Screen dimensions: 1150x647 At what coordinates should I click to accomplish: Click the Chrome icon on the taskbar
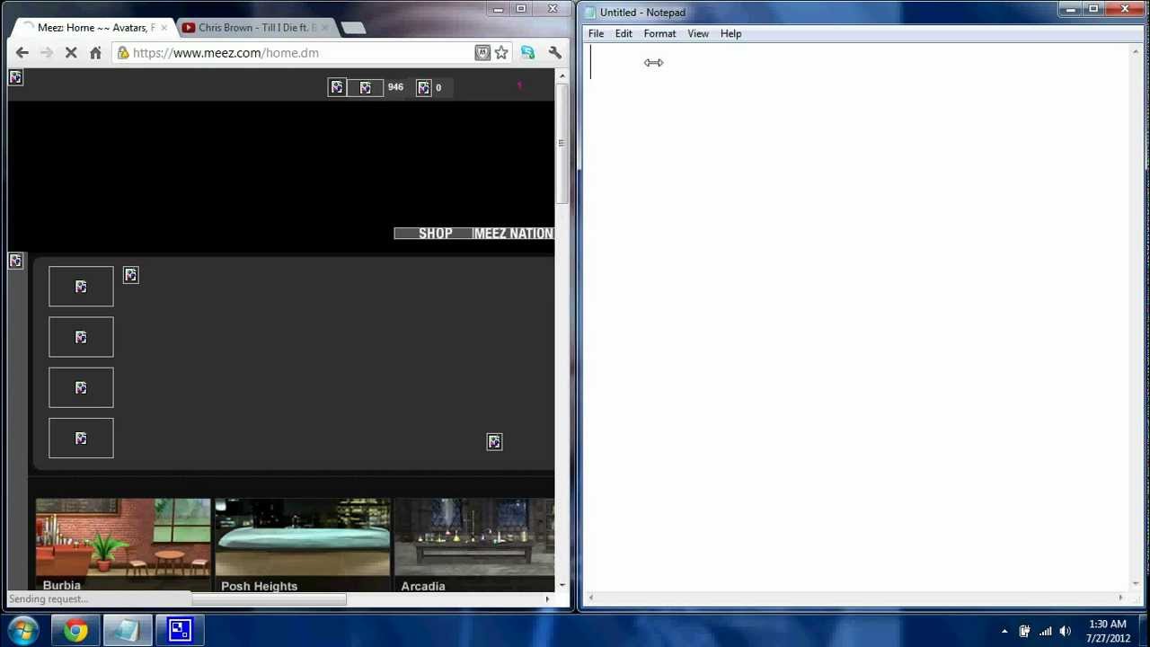tap(75, 631)
